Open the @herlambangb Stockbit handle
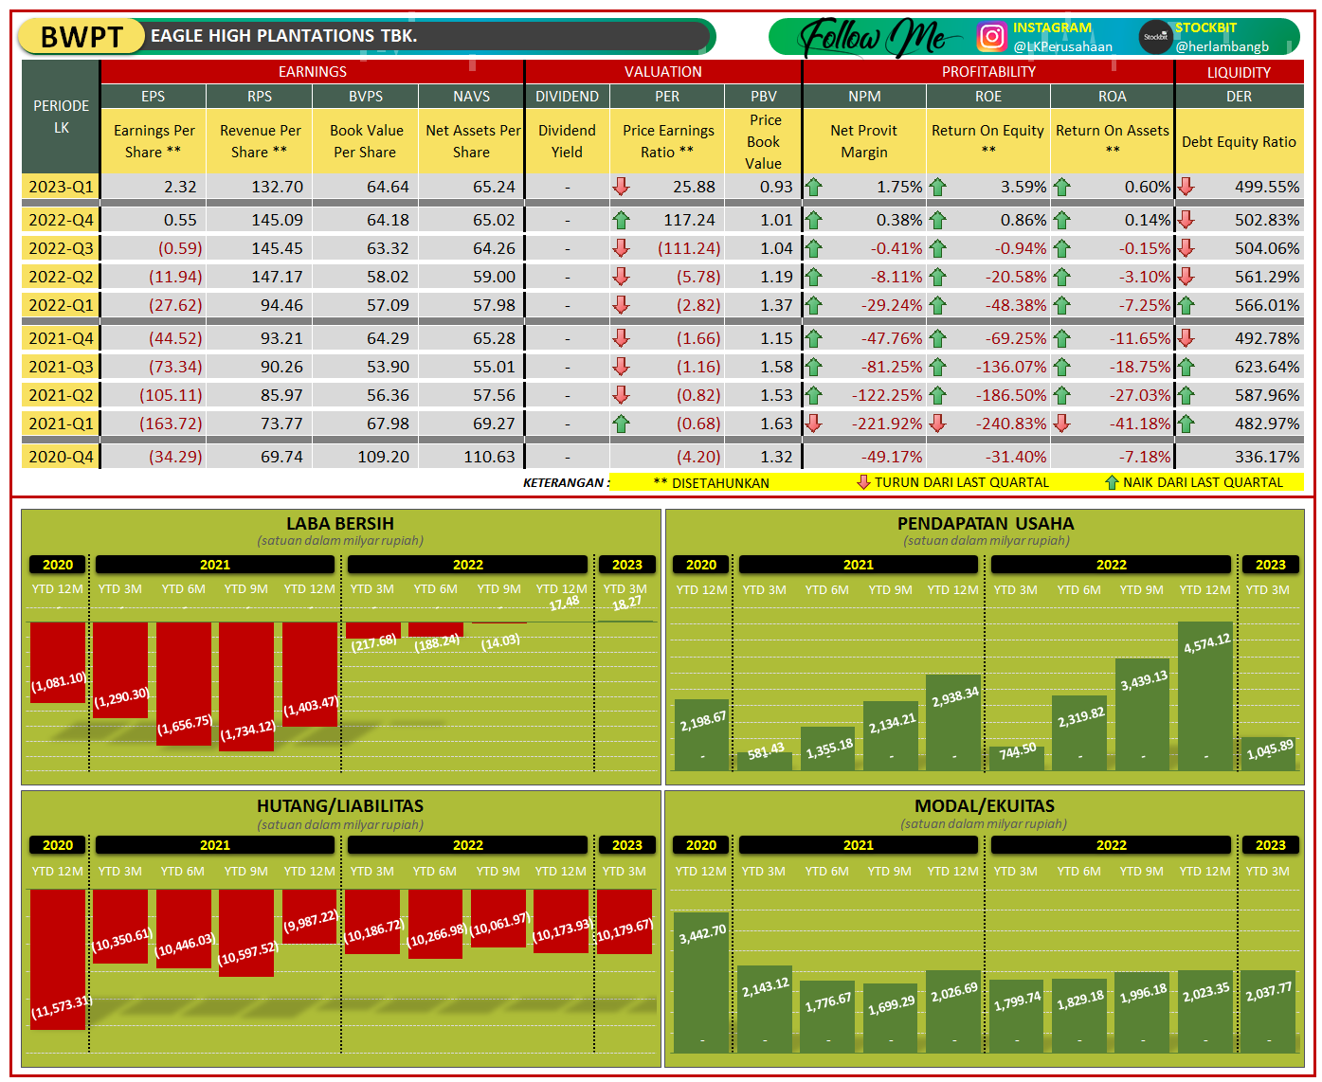This screenshot has height=1082, width=1322. 1222,46
